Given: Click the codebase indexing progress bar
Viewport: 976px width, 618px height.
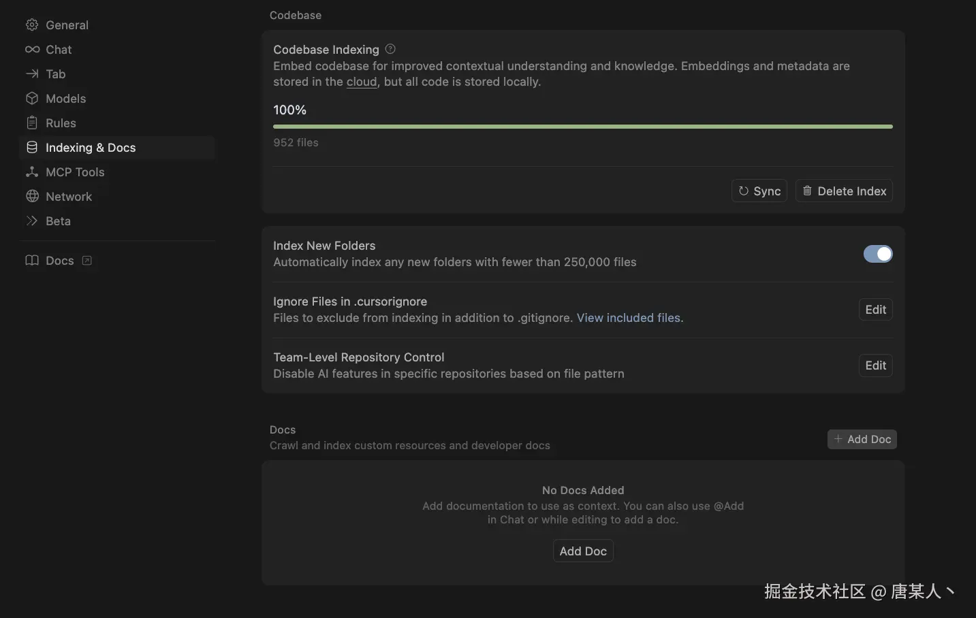Looking at the screenshot, I should tap(583, 127).
